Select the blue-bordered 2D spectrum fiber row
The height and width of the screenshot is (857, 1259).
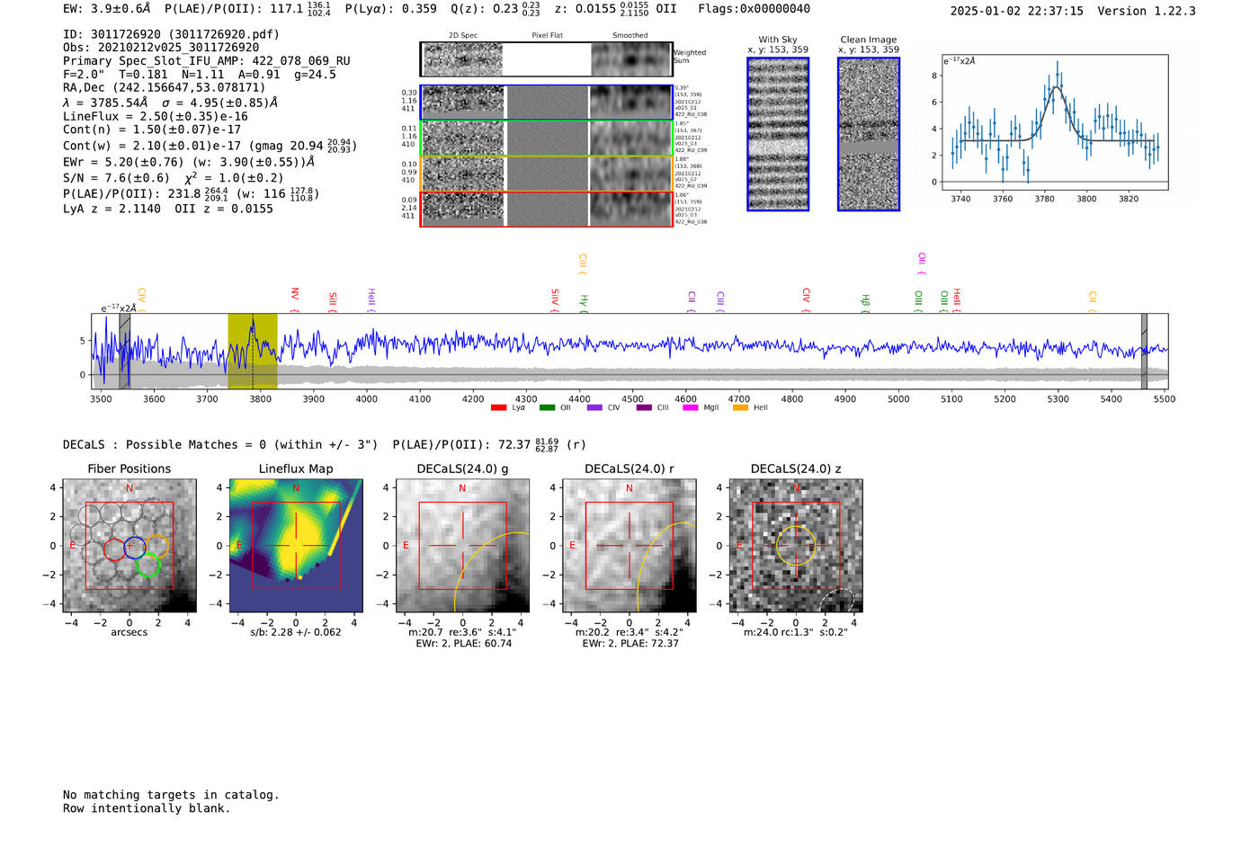click(546, 103)
